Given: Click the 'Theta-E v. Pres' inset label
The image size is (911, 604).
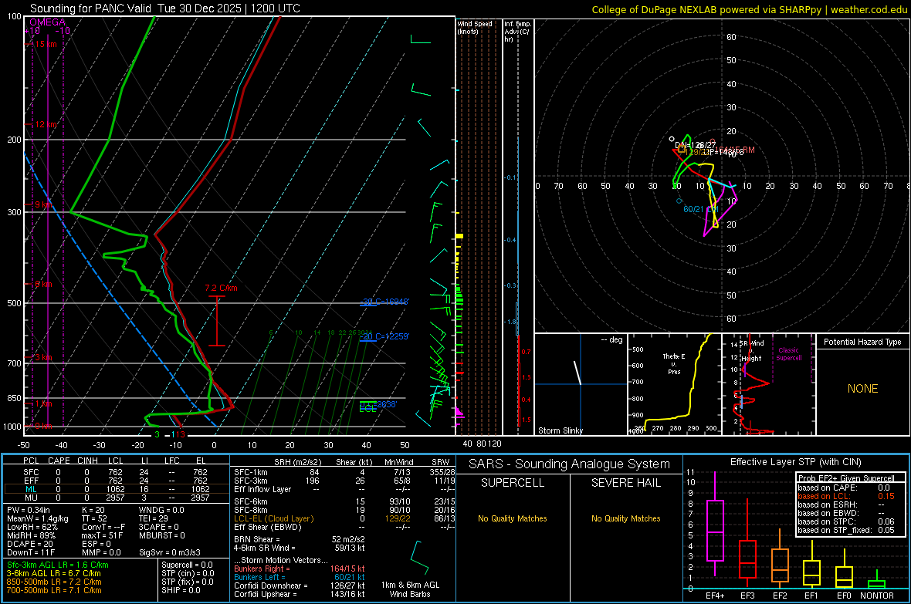Looking at the screenshot, I should coord(674,363).
